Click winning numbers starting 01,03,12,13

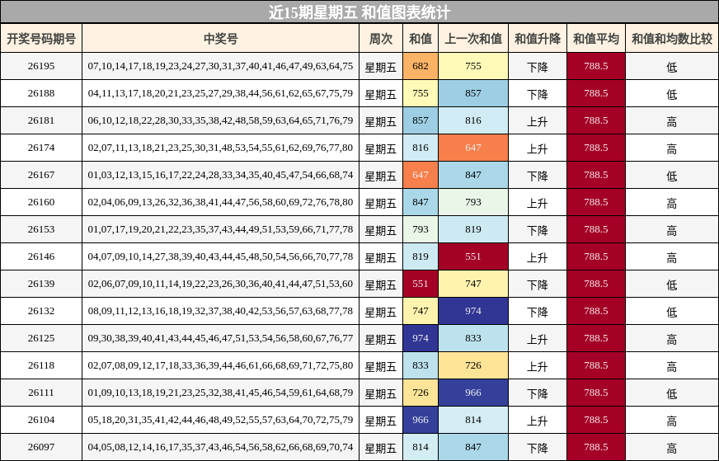pos(220,175)
